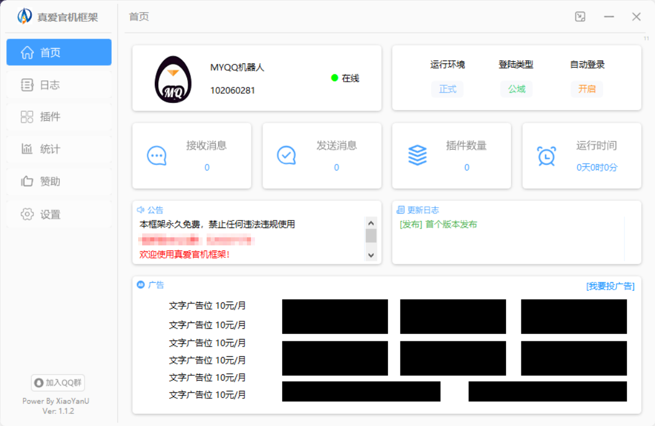655x426 pixels.
Task: Click the 统计 statistics chart icon
Action: pyautogui.click(x=27, y=149)
